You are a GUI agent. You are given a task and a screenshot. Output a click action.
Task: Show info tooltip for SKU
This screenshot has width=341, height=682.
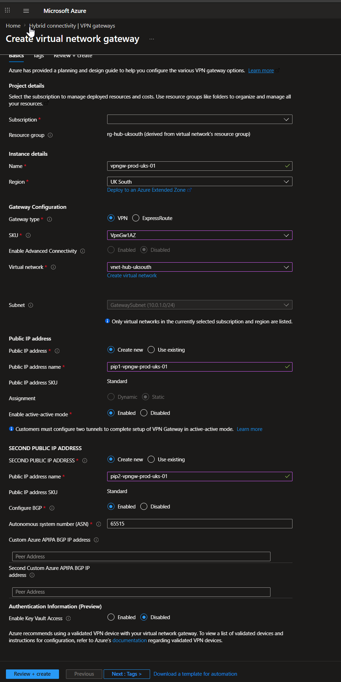(x=28, y=235)
